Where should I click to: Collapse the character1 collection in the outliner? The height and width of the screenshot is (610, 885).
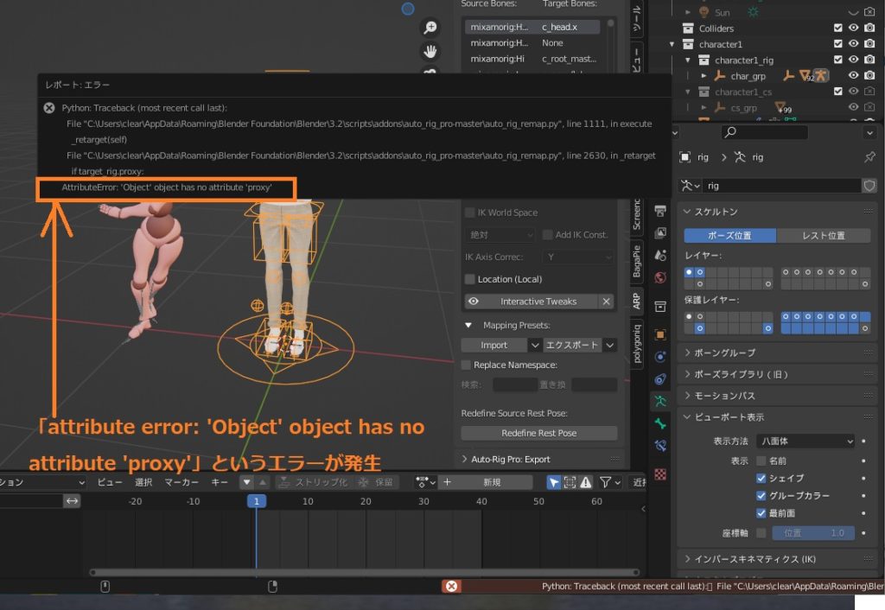671,44
